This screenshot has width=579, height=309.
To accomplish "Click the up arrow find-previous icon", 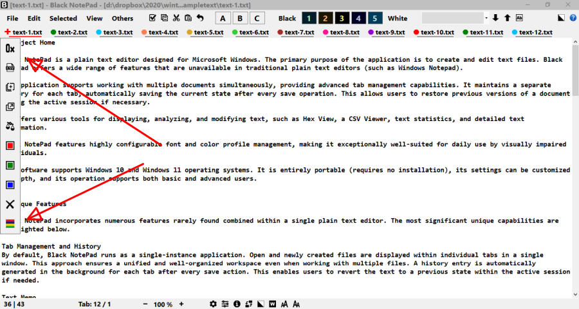I will [x=508, y=18].
